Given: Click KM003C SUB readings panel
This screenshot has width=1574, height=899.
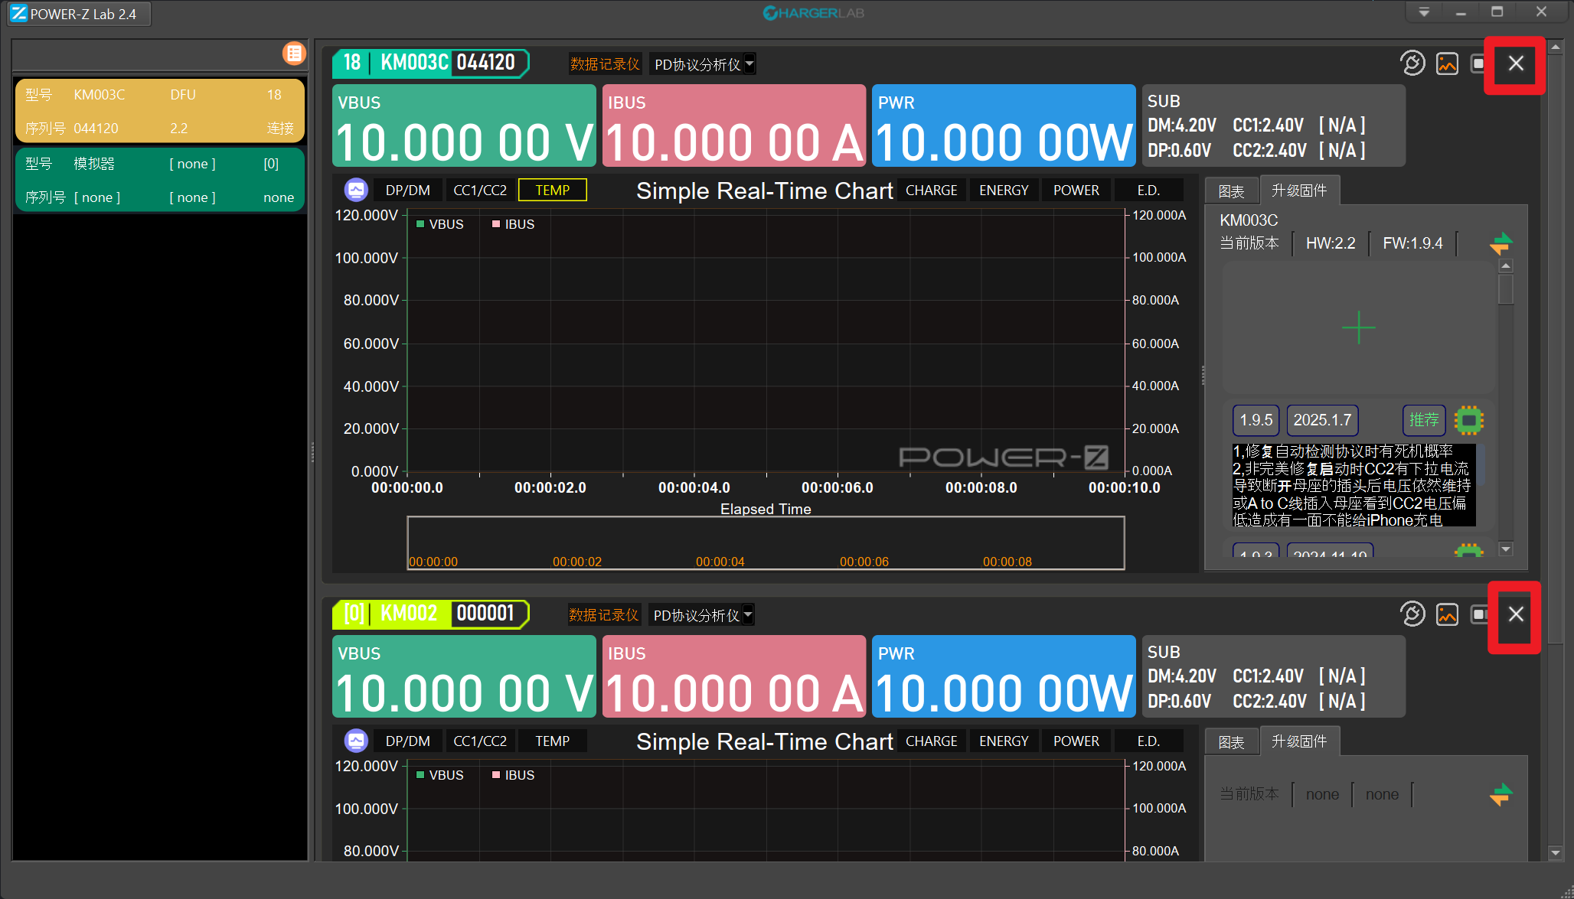Looking at the screenshot, I should [x=1273, y=125].
